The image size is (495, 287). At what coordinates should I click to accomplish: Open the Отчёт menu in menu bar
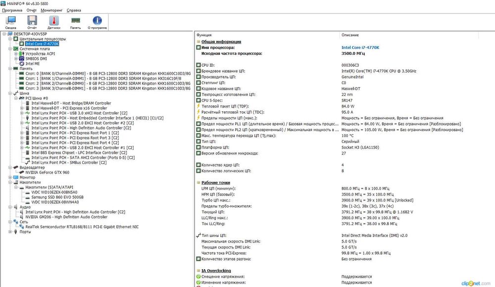pos(32,10)
